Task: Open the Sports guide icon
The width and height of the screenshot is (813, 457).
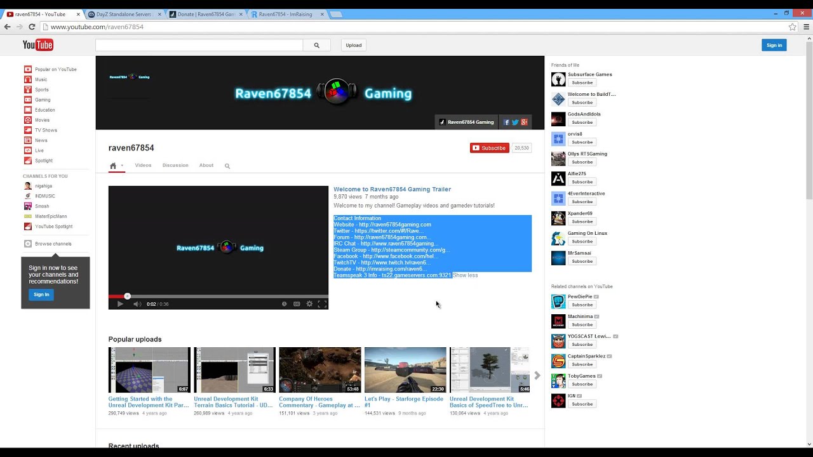Action: [x=28, y=89]
